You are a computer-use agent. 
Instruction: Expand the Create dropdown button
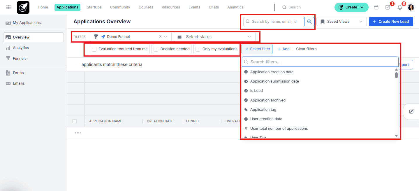(351, 7)
